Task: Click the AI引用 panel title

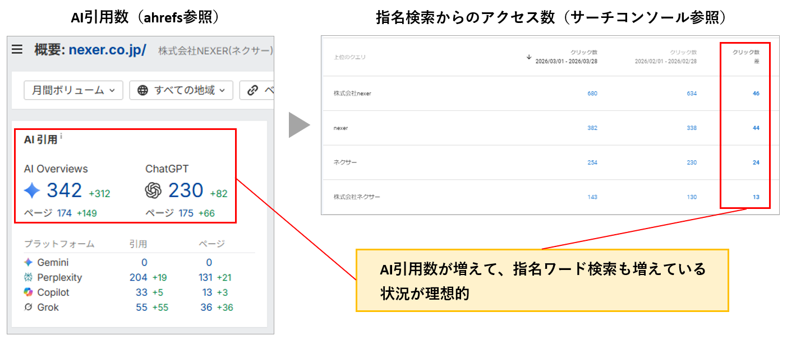Action: pyautogui.click(x=40, y=139)
